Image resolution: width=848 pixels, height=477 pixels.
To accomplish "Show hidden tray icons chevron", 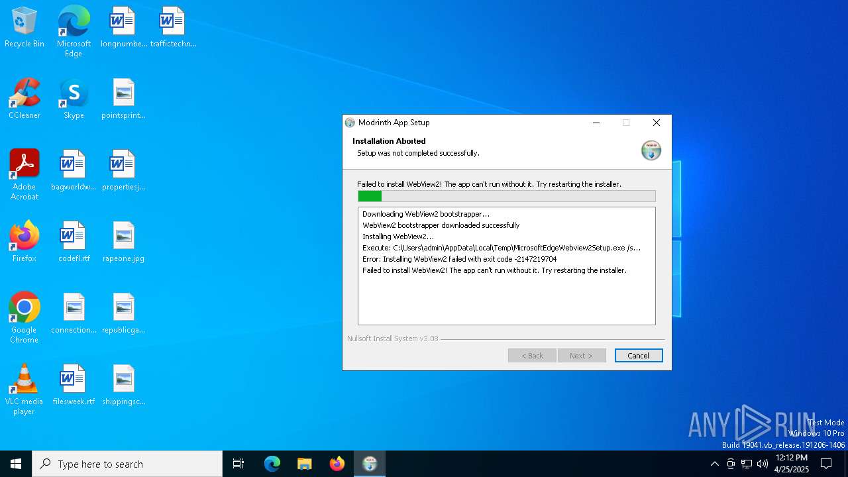I will tap(714, 464).
